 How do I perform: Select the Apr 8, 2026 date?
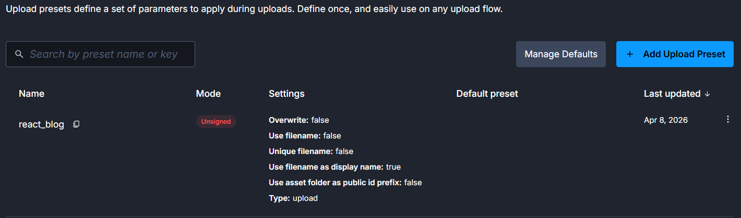pos(665,120)
